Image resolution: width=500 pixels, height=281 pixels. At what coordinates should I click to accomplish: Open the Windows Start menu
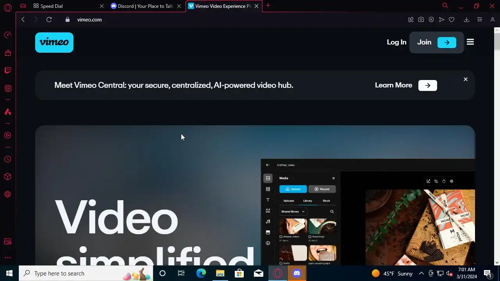click(x=9, y=273)
